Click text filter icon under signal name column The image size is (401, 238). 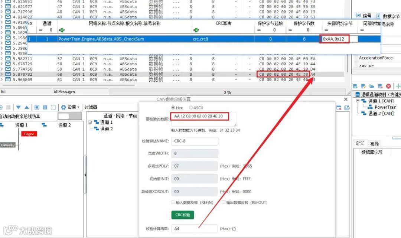[x=62, y=30]
